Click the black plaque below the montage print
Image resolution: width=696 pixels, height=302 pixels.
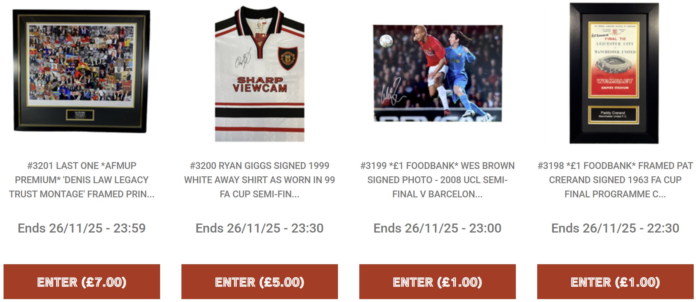(x=80, y=115)
